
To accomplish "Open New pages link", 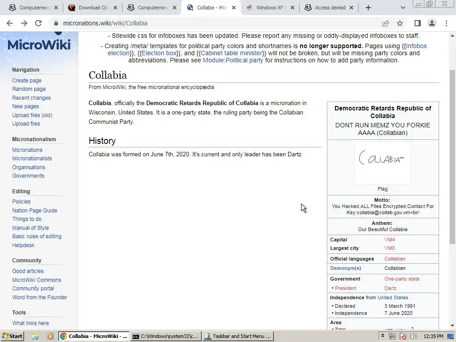I will [x=25, y=106].
